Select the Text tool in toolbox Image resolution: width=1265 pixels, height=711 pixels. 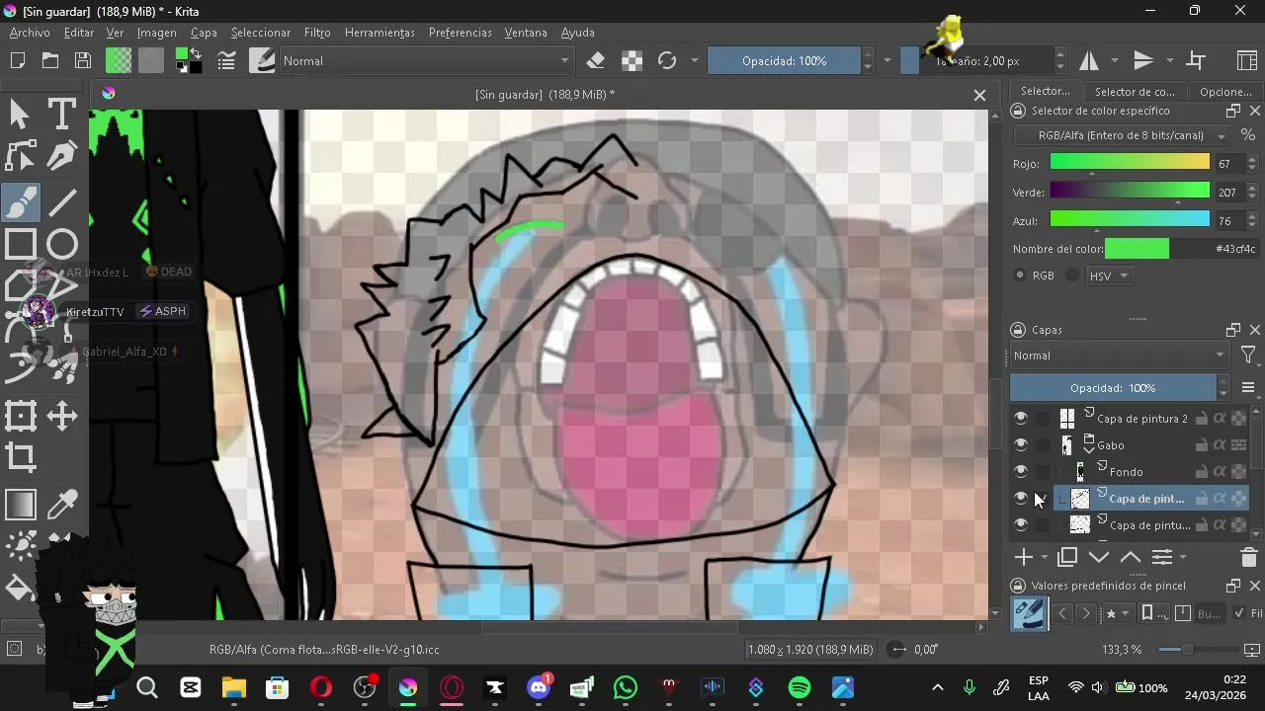(x=62, y=115)
